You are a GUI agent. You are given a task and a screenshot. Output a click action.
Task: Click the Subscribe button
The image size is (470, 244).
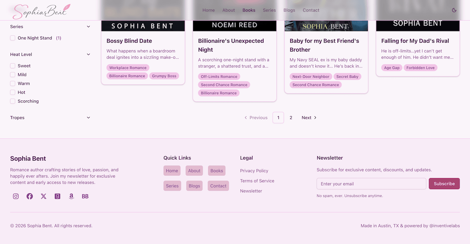click(444, 183)
